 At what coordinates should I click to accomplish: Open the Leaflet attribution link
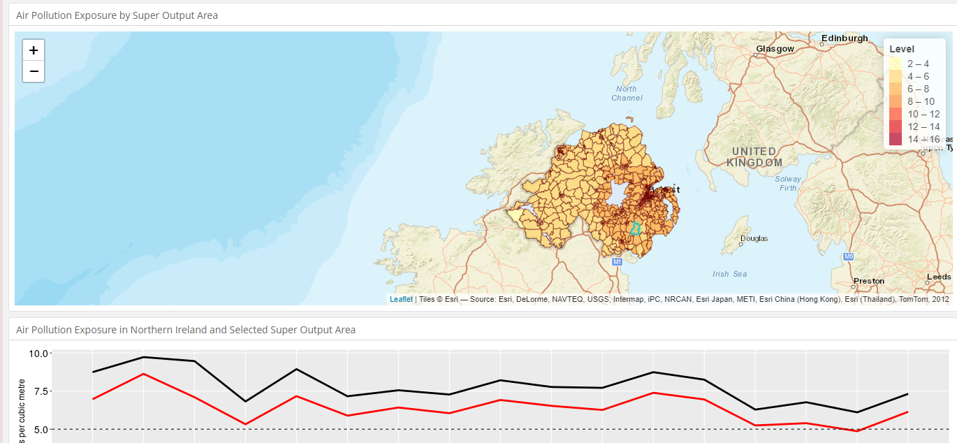point(401,299)
